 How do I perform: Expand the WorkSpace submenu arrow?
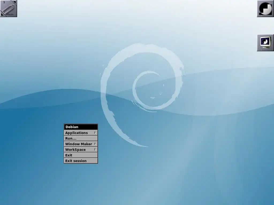pyautogui.click(x=95, y=149)
